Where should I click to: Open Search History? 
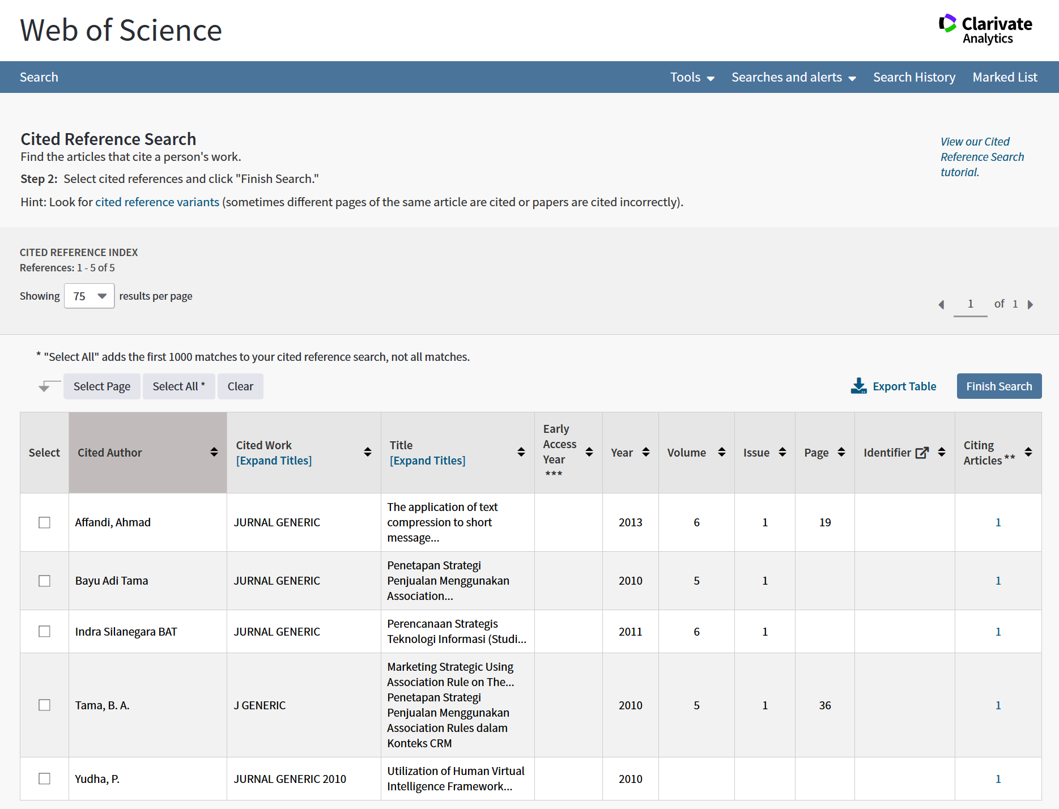coord(914,77)
